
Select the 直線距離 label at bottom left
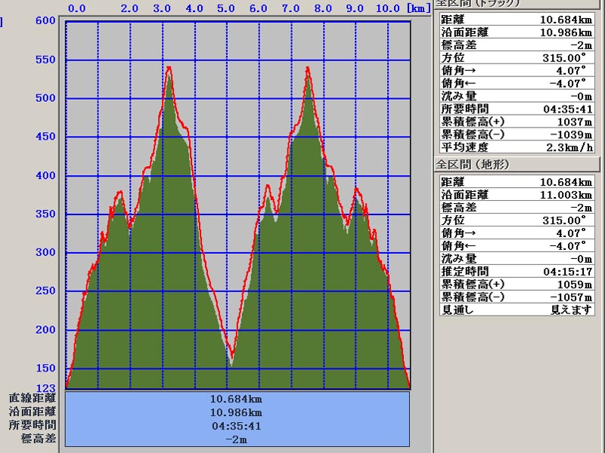point(33,399)
